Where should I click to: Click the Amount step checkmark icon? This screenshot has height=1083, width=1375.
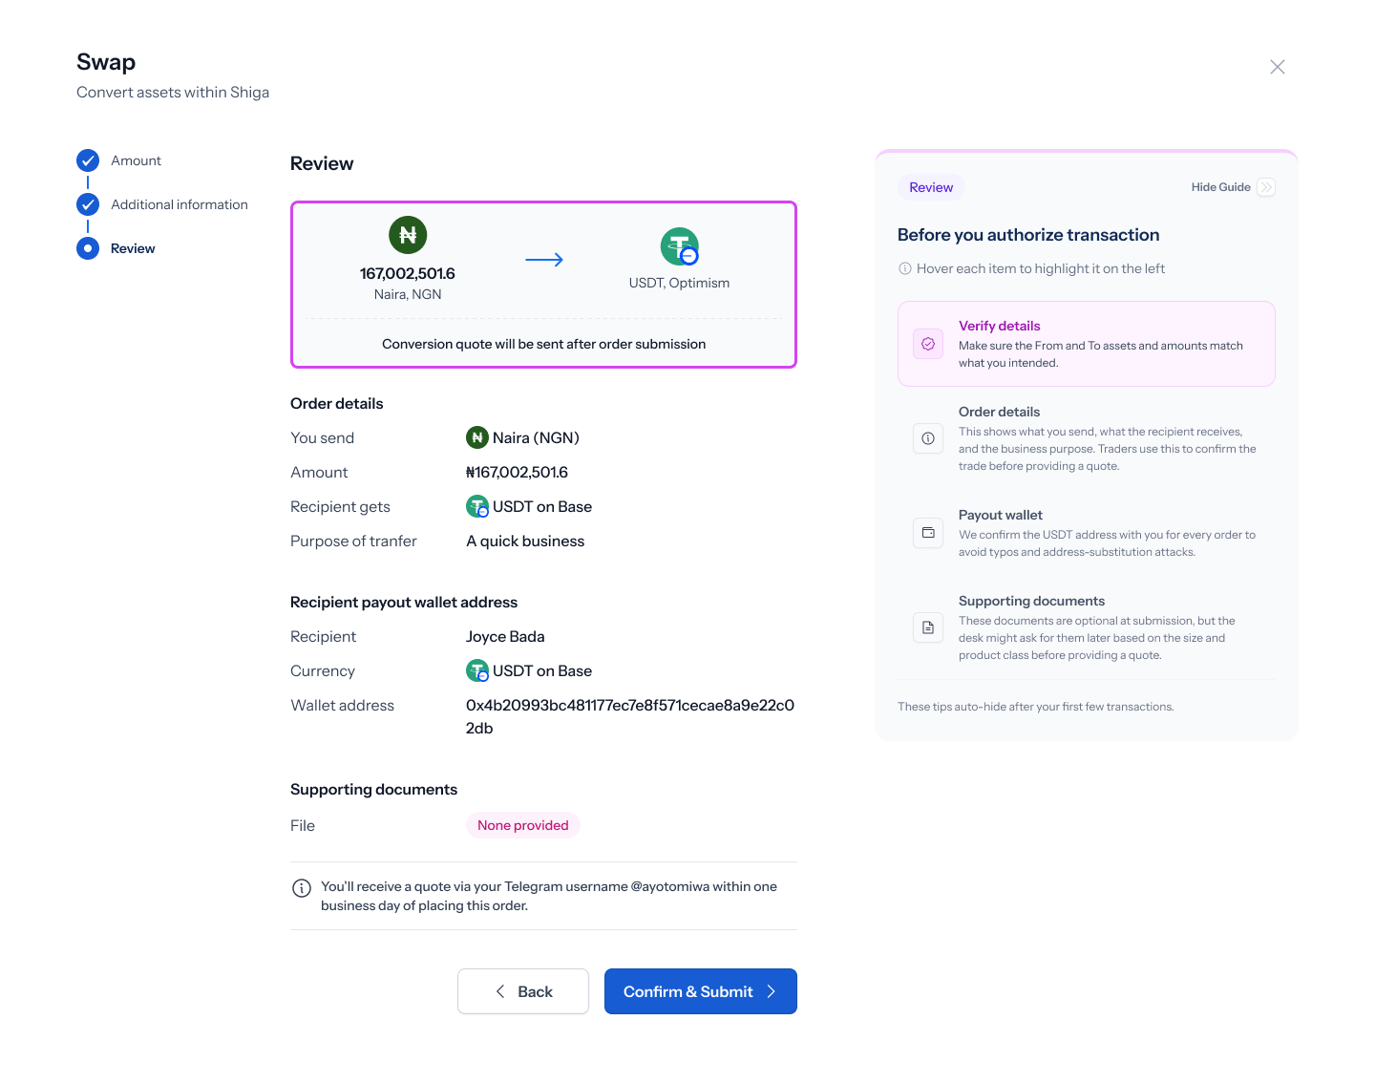(x=88, y=160)
